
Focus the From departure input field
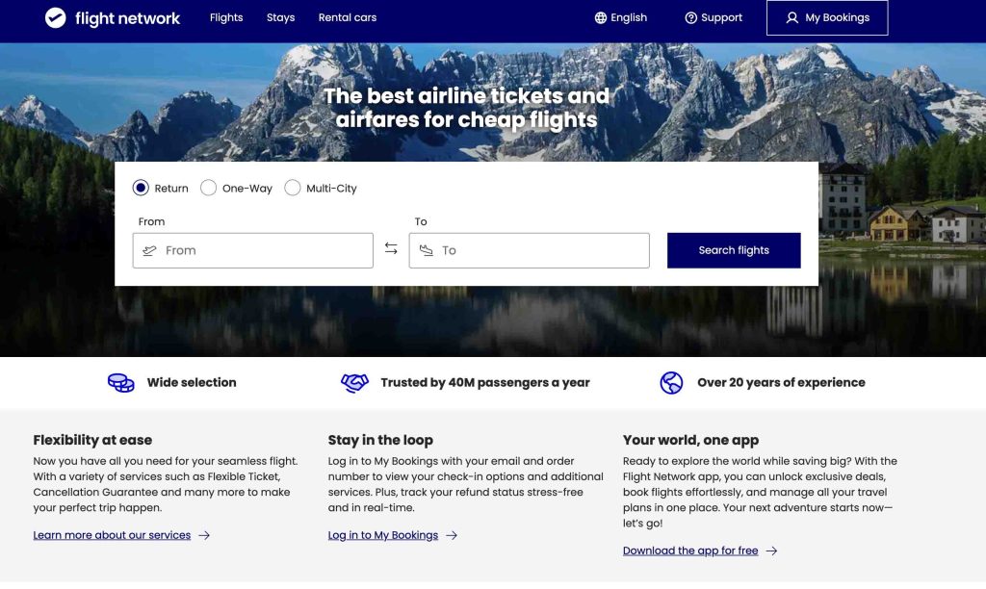[253, 250]
